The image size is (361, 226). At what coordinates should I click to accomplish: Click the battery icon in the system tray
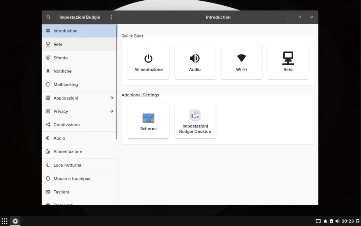point(331,221)
